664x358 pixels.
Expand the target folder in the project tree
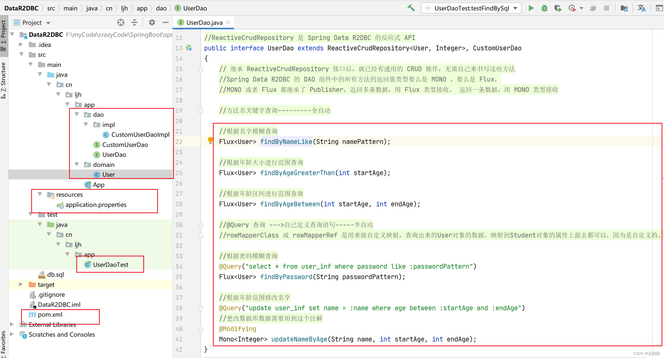tap(21, 284)
